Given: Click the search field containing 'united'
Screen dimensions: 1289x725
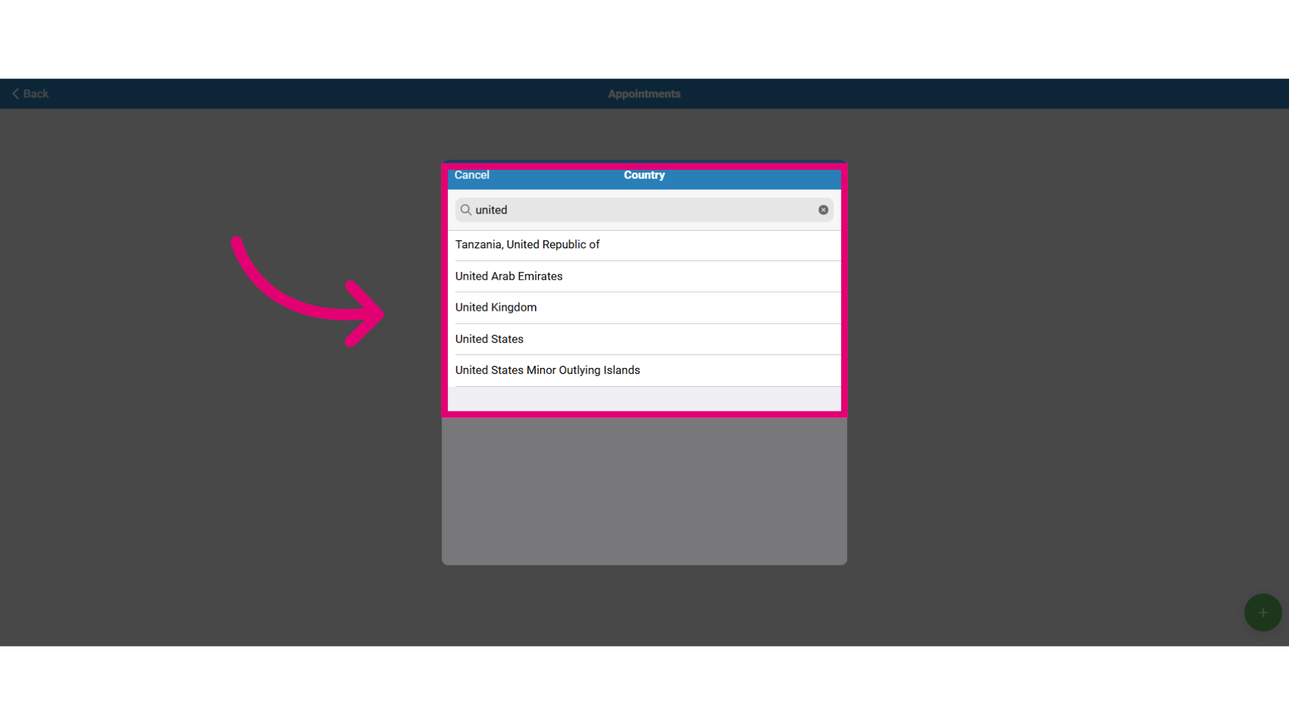Looking at the screenshot, I should tap(644, 210).
